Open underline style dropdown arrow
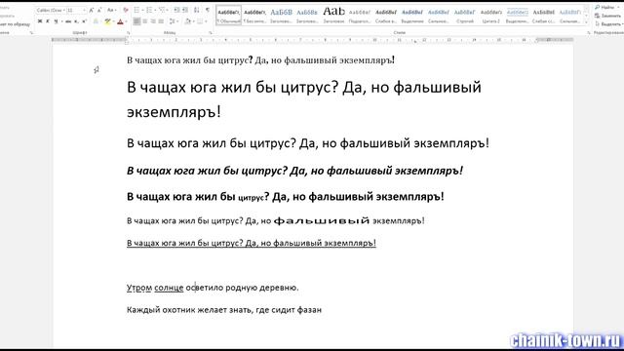Screen dimensions: 624x351 point(61,21)
